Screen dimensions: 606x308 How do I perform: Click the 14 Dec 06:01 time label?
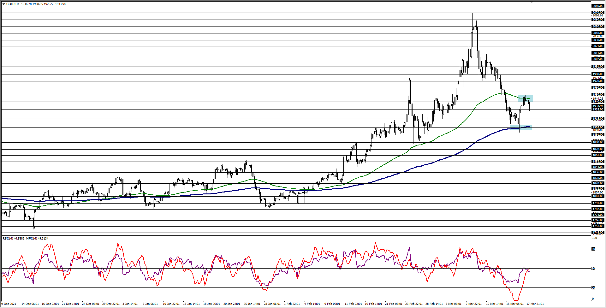tap(30, 304)
